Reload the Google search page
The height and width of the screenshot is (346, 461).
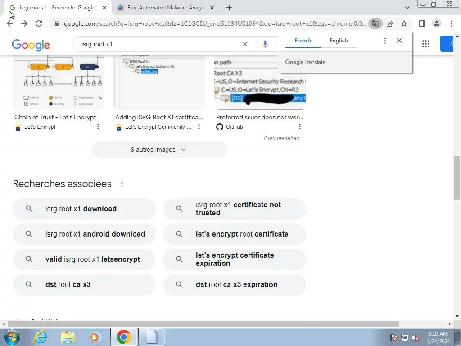39,23
